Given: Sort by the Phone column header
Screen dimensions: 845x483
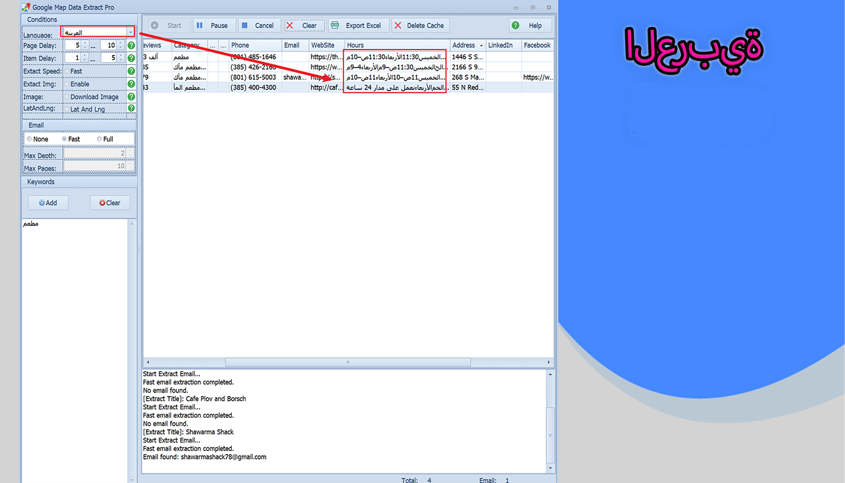Looking at the screenshot, I should click(x=255, y=45).
